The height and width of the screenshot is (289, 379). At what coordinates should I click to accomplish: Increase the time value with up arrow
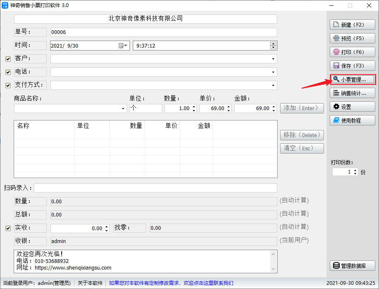273,44
